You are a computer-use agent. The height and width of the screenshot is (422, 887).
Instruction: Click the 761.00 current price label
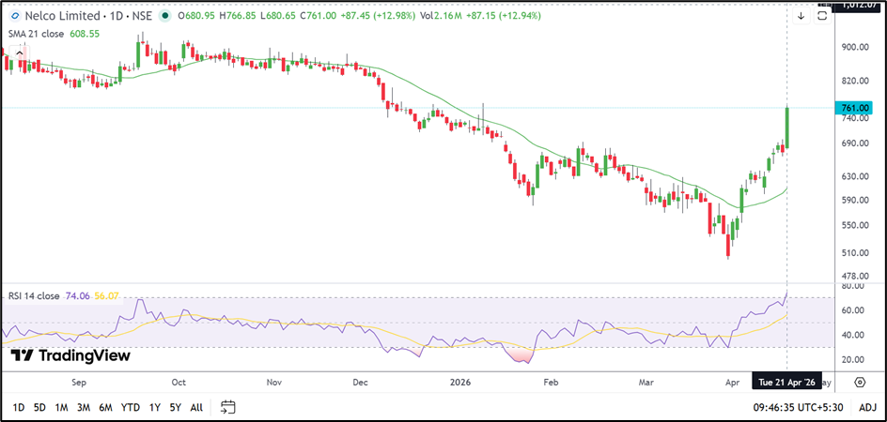(x=853, y=109)
